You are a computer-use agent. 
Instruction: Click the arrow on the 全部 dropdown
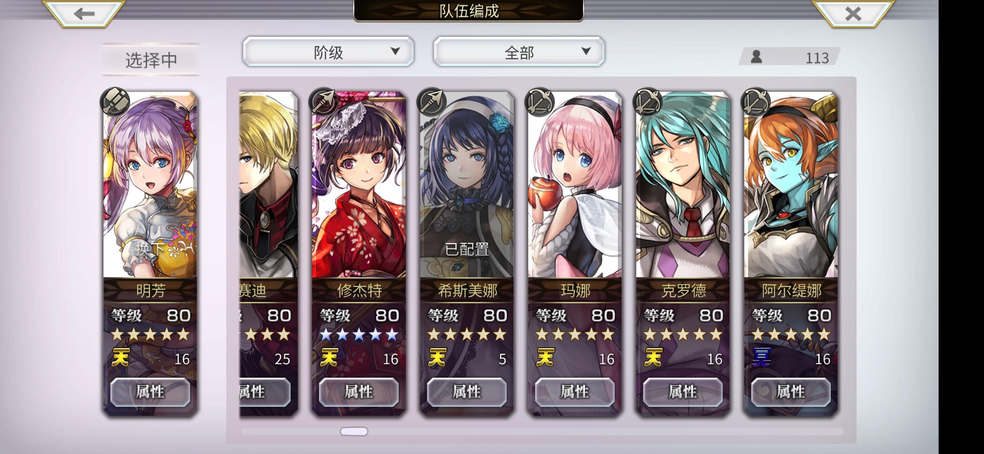click(x=586, y=51)
